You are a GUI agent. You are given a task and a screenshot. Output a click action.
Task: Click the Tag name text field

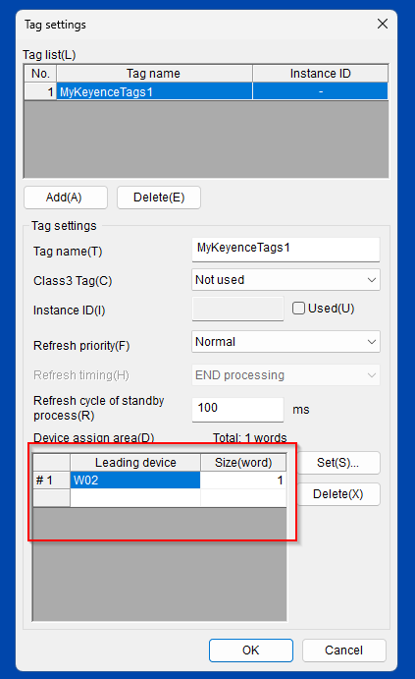tap(285, 249)
